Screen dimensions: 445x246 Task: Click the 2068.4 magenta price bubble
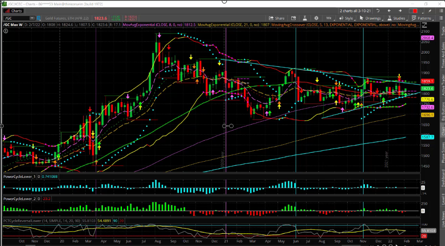[x=427, y=38]
